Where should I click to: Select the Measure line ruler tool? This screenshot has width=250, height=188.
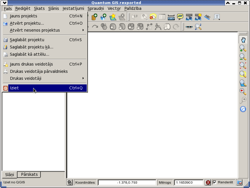click(x=171, y=17)
